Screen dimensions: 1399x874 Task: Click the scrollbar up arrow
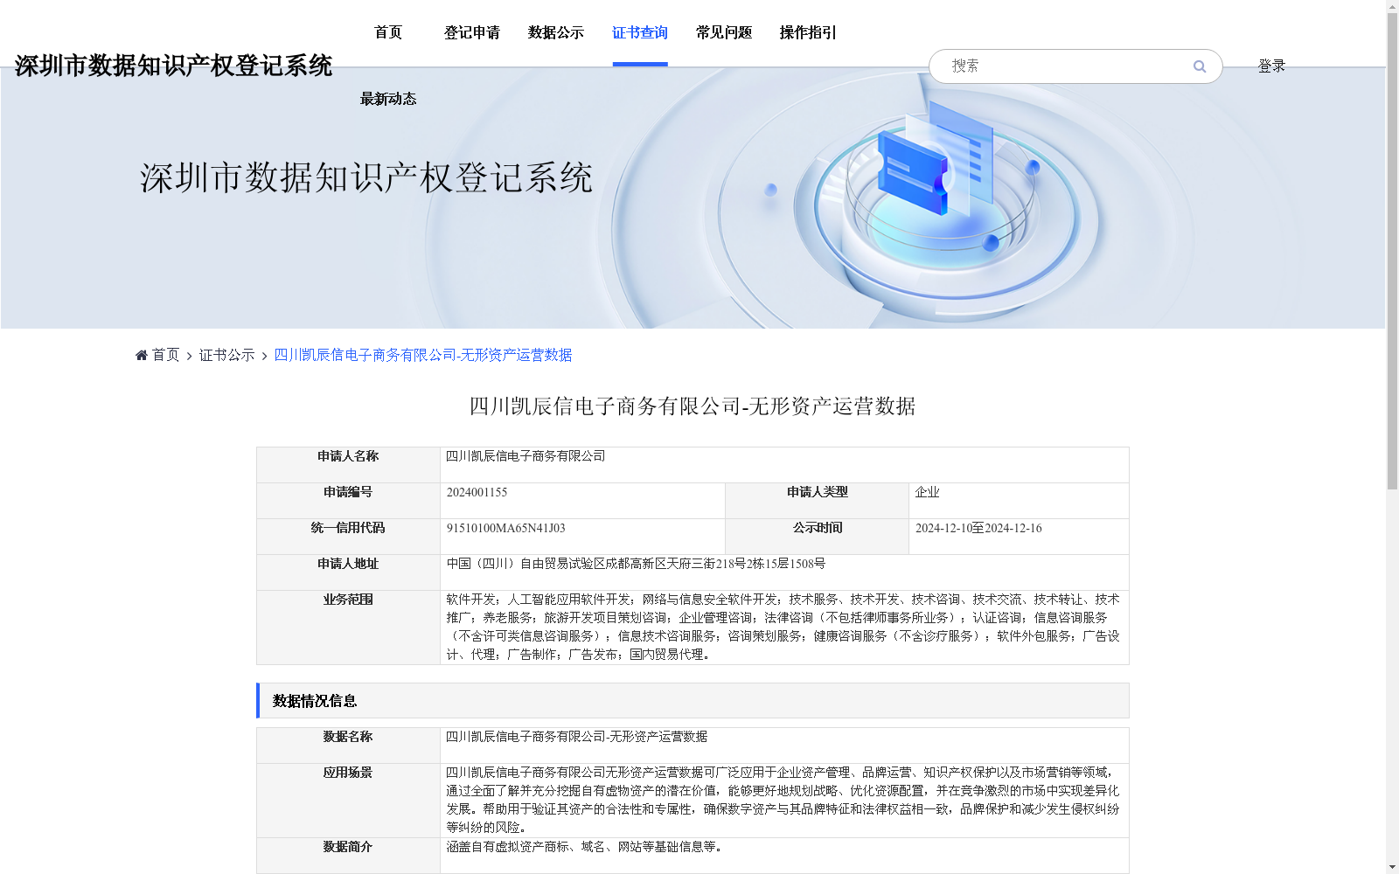[1392, 6]
